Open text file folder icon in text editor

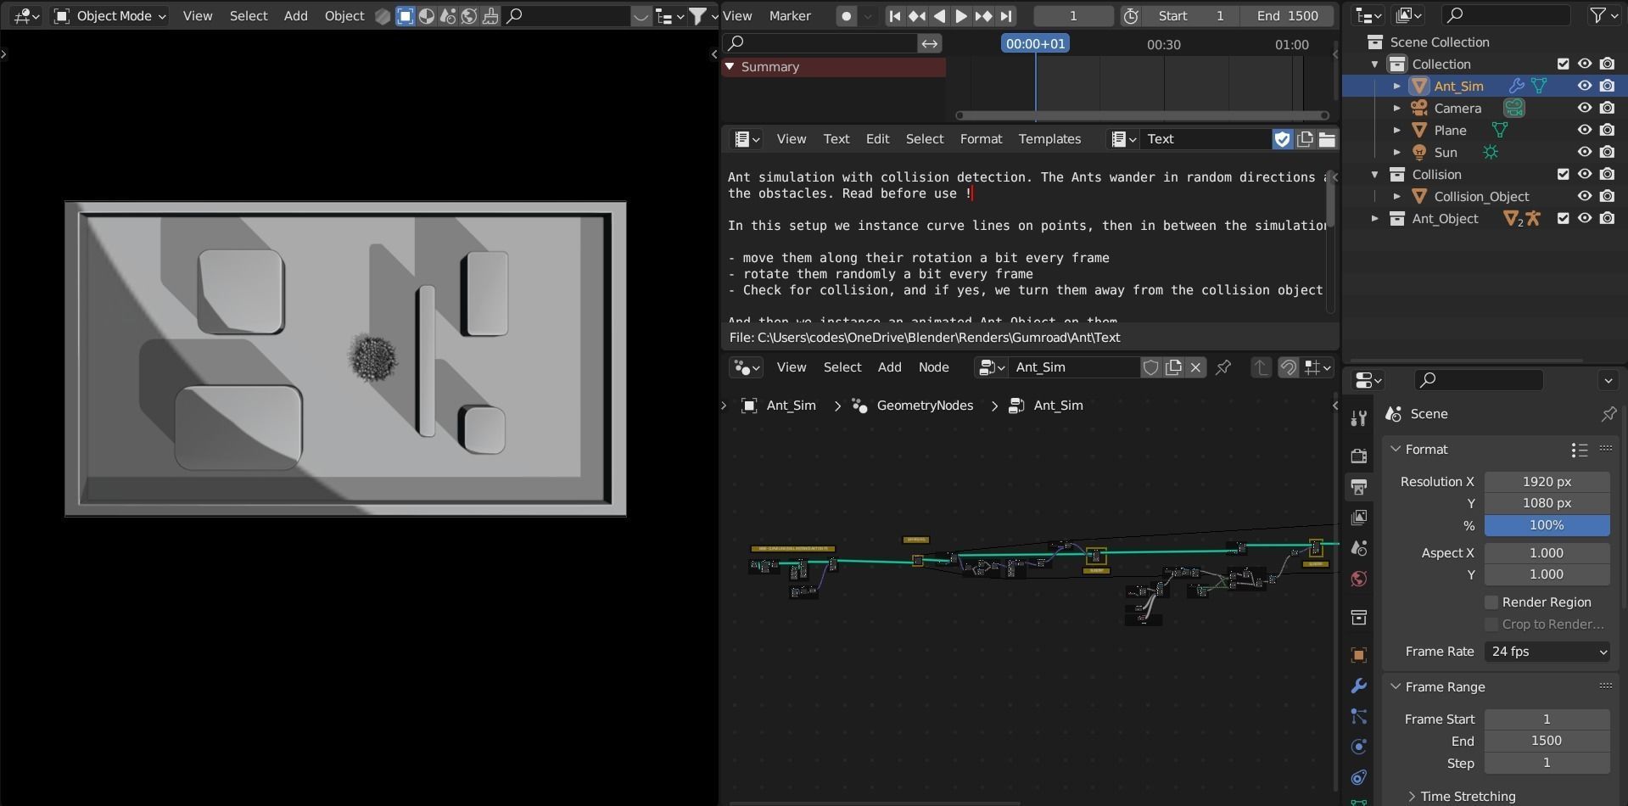tap(1327, 139)
